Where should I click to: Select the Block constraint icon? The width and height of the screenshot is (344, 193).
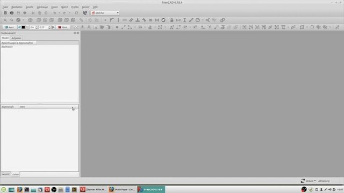pos(163,20)
